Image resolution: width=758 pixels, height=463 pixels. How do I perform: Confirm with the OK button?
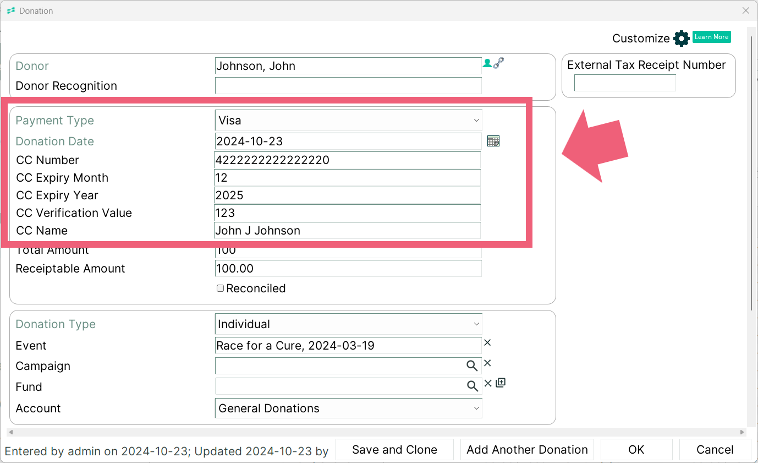click(x=636, y=450)
